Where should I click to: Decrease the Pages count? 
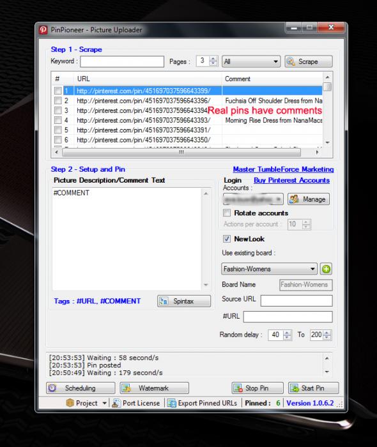coord(213,64)
